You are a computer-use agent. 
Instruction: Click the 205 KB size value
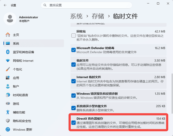coord(161,106)
